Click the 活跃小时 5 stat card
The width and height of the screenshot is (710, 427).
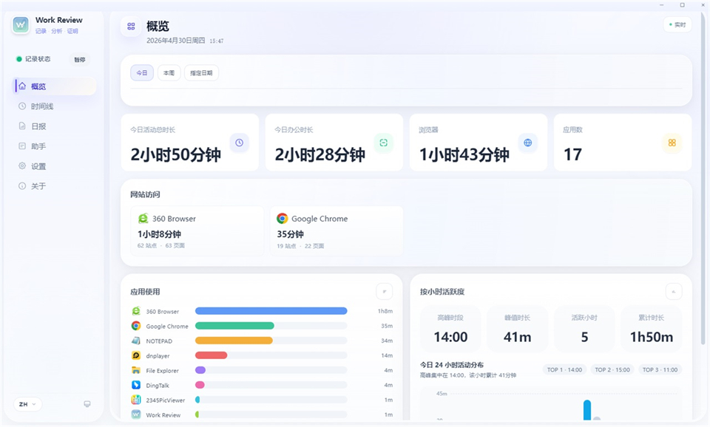tap(584, 329)
